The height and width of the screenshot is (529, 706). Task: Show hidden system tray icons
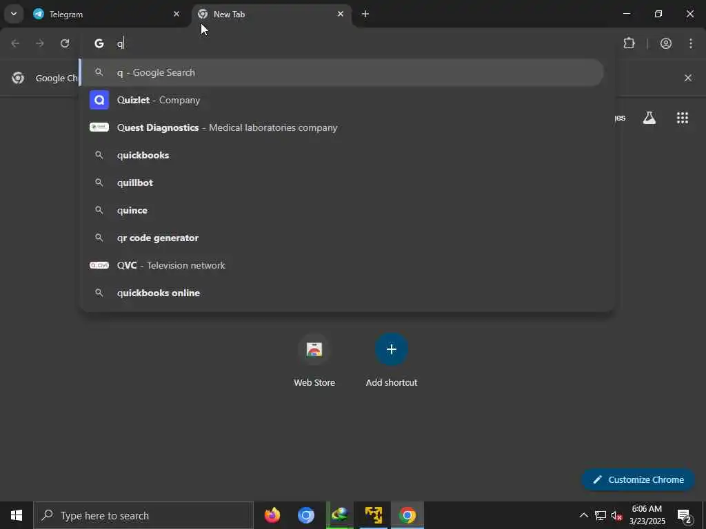coord(583,515)
